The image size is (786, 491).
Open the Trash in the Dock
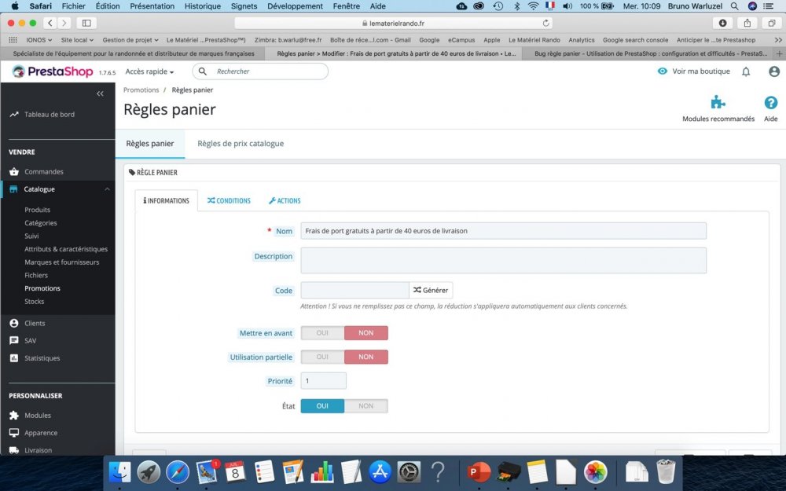point(666,472)
